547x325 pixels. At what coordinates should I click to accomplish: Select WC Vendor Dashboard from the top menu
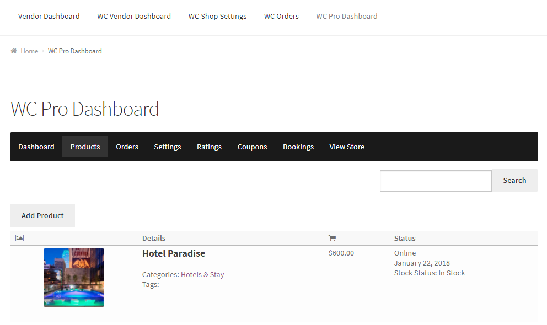[x=134, y=16]
